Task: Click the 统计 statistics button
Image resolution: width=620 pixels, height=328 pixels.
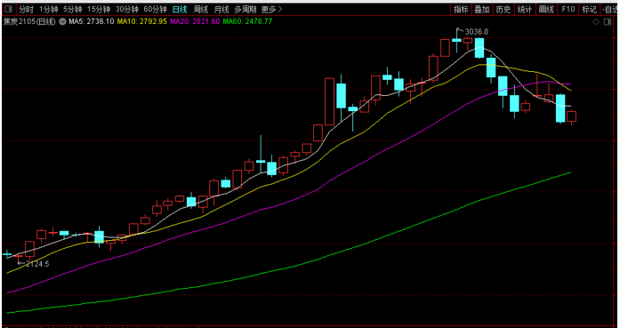Action: (x=525, y=10)
